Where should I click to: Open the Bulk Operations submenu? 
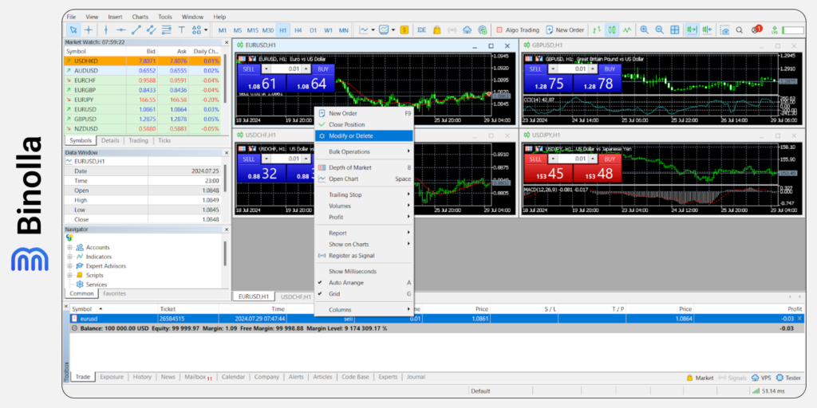(364, 151)
